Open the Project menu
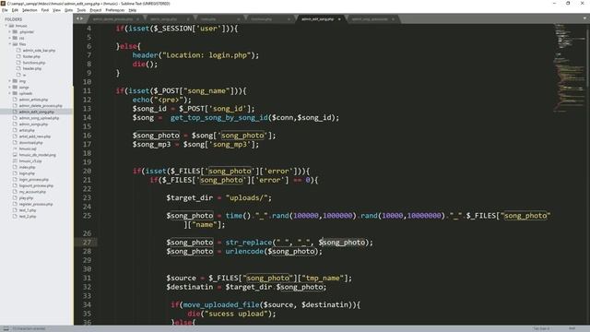Image resolution: width=590 pixels, height=332 pixels. click(x=96, y=10)
